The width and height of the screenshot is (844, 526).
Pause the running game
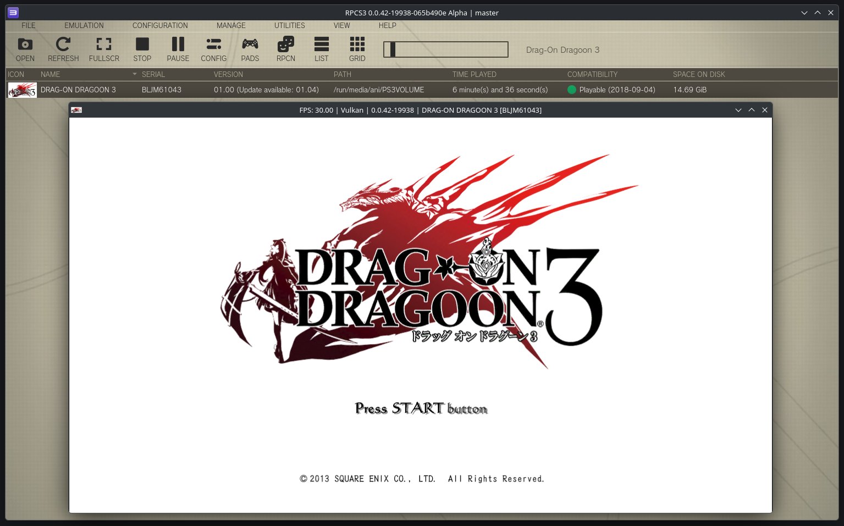(x=178, y=49)
